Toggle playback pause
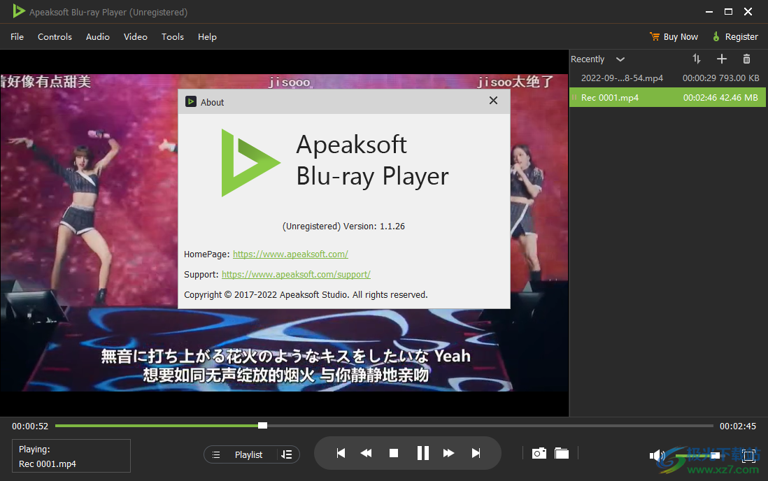The image size is (768, 481). [x=422, y=452]
